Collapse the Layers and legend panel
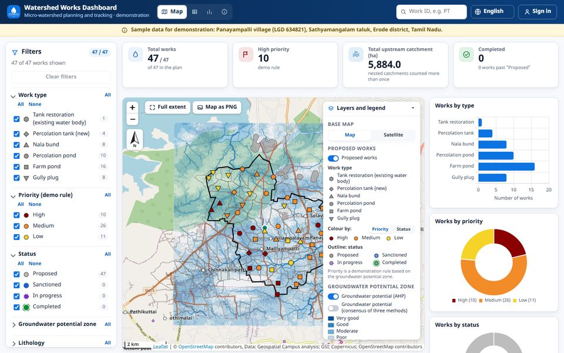The width and height of the screenshot is (564, 353). 413,108
